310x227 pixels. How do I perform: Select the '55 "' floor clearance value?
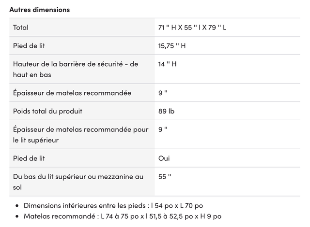[x=165, y=177]
